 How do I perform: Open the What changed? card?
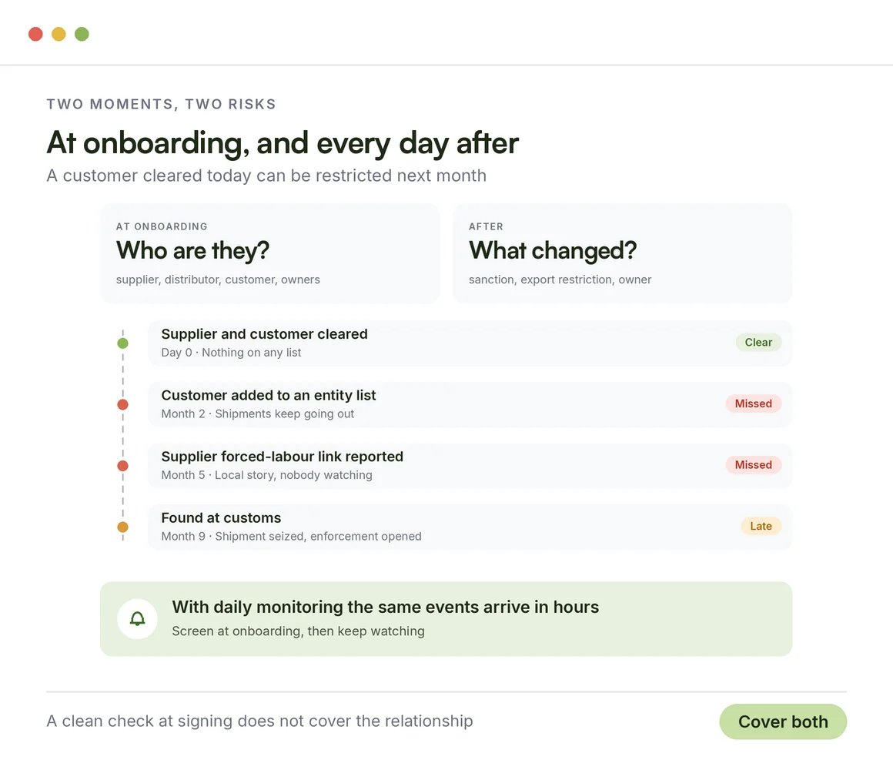click(623, 253)
